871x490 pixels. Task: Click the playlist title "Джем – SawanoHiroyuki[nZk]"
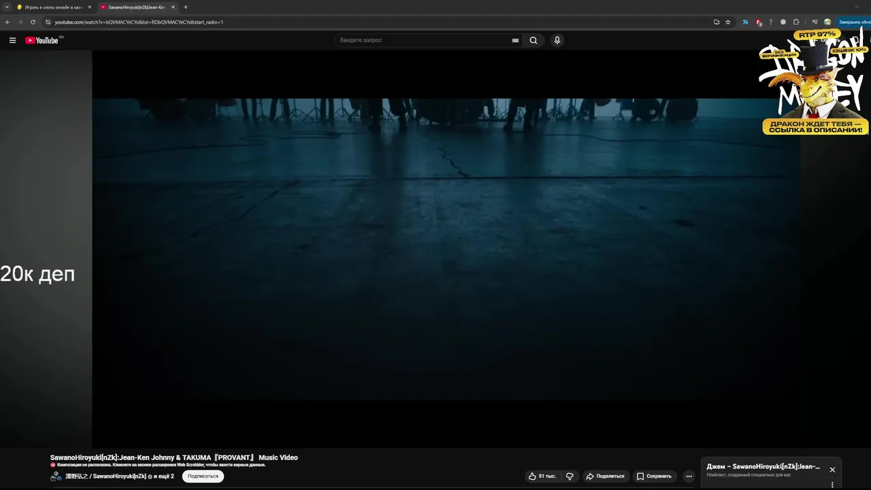(763, 467)
